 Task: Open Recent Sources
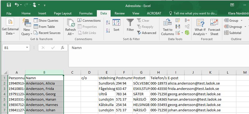[47, 33]
